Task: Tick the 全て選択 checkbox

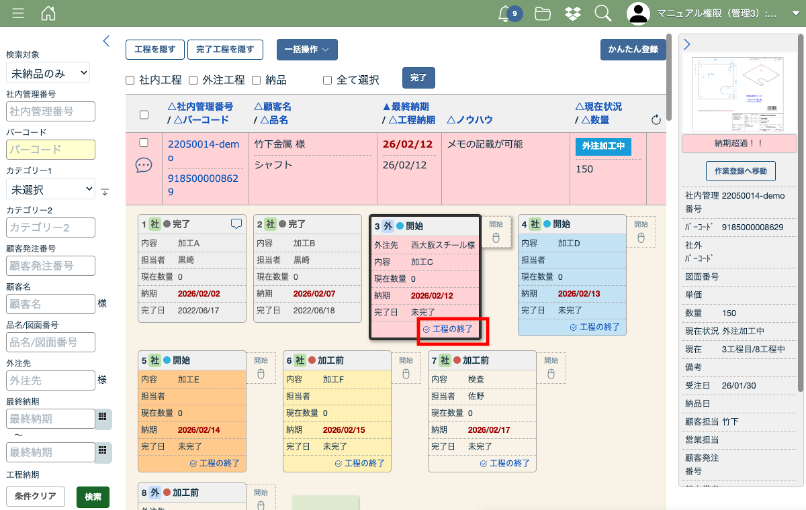Action: 328,81
